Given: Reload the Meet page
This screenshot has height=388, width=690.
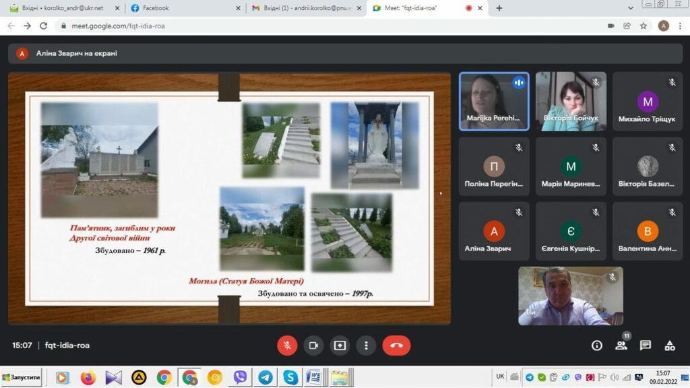Looking at the screenshot, I should pos(44,26).
